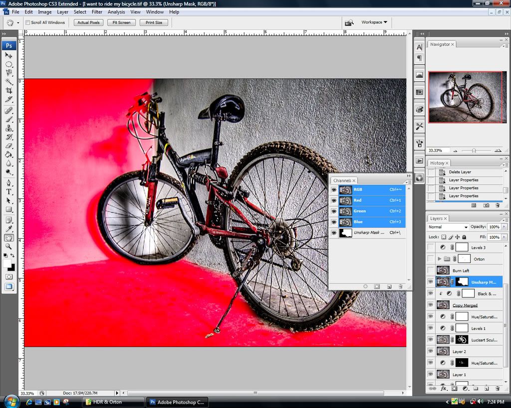This screenshot has height=408, width=511.
Task: Create new layer from Layers panel
Action: point(487,388)
